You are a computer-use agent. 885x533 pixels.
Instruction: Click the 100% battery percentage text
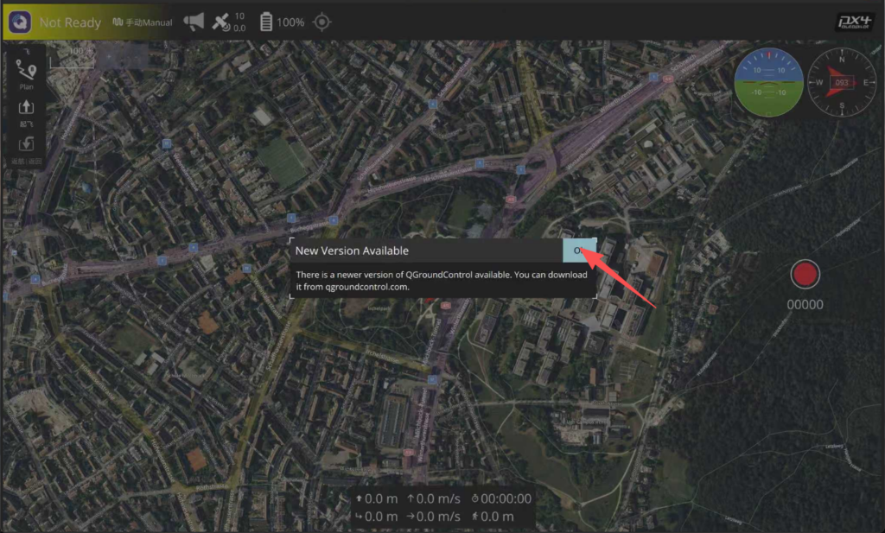(x=290, y=22)
